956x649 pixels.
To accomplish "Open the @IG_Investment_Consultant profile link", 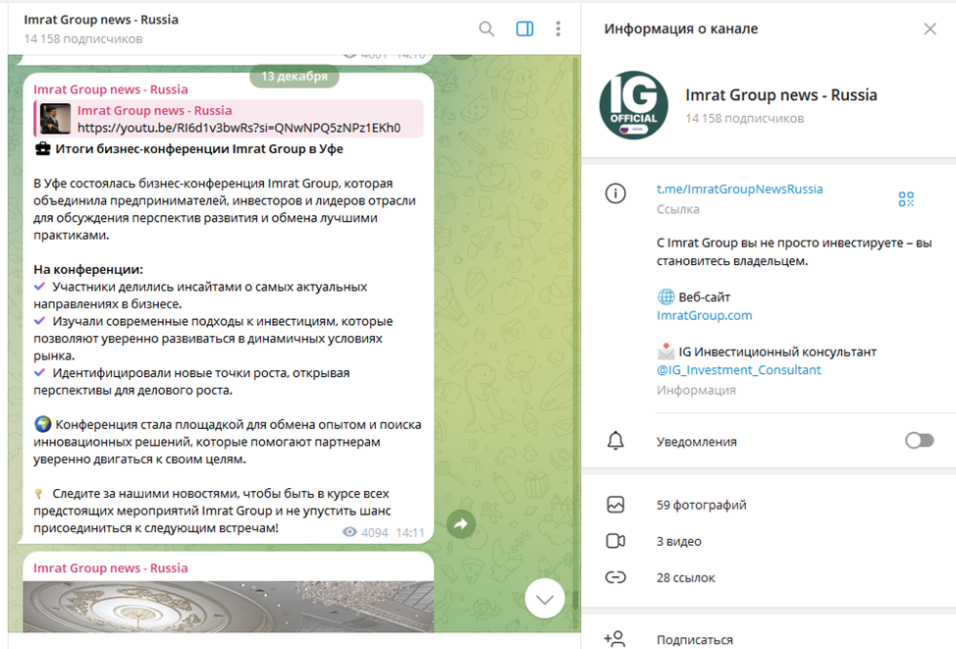I will (738, 370).
